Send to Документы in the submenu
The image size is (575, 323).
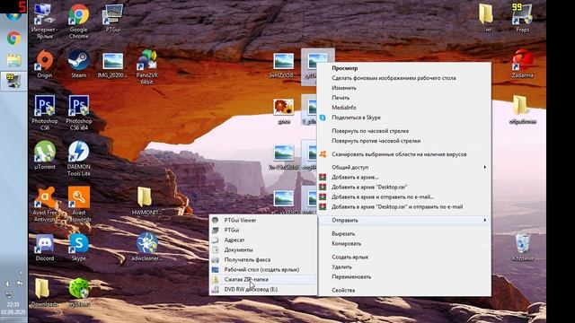pos(263,249)
